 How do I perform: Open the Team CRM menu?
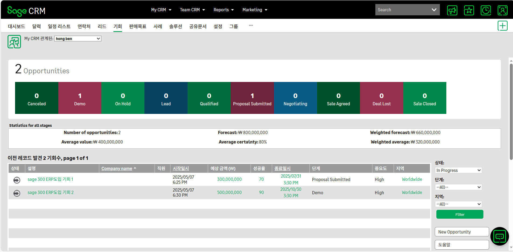click(192, 10)
